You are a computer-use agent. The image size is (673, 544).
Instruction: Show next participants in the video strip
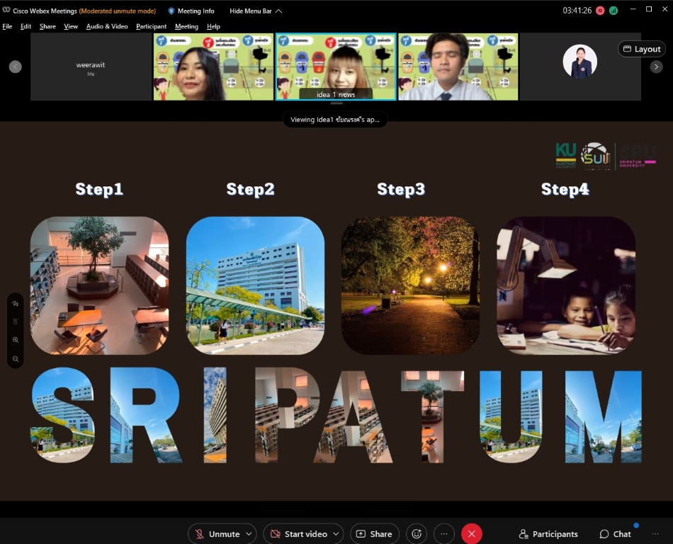[x=656, y=67]
